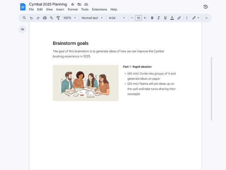Image resolution: width=226 pixels, height=170 pixels.
Task: Open the zoom level dropdown at 100%
Action: tap(70, 18)
